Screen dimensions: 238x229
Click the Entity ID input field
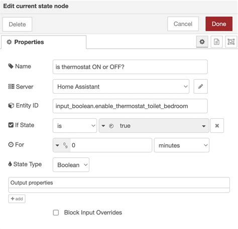pos(130,106)
